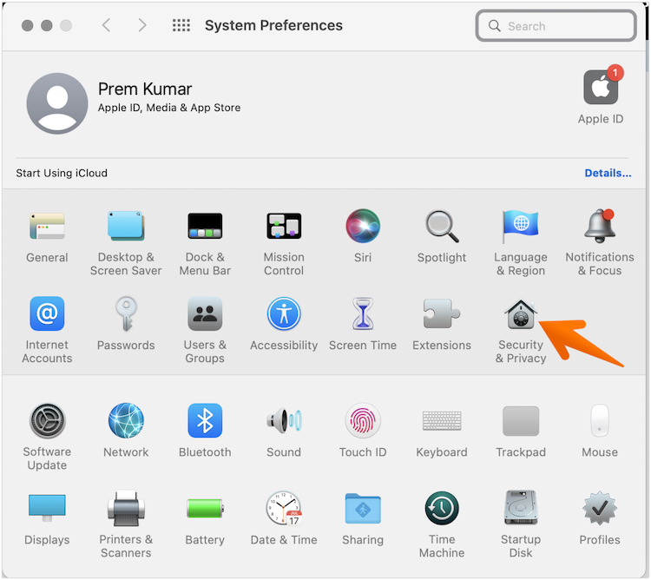
Task: Go back with the left chevron
Action: coord(106,25)
